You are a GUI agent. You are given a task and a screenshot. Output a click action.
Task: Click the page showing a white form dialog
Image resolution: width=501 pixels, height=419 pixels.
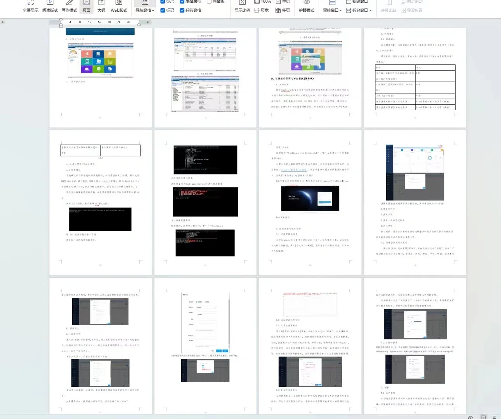205,346
